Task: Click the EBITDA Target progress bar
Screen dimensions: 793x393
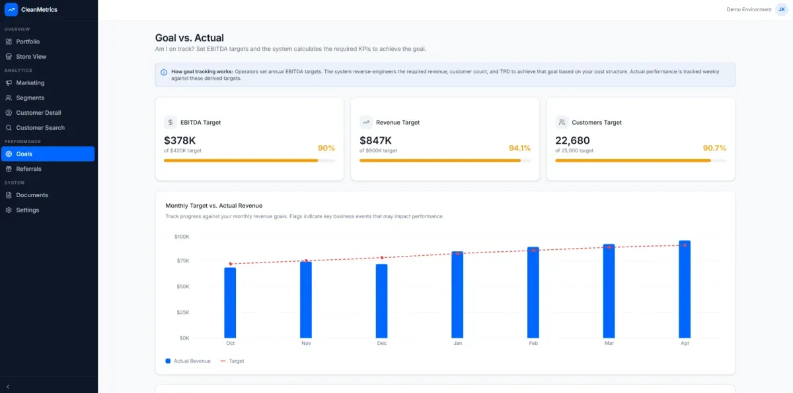Action: (249, 160)
